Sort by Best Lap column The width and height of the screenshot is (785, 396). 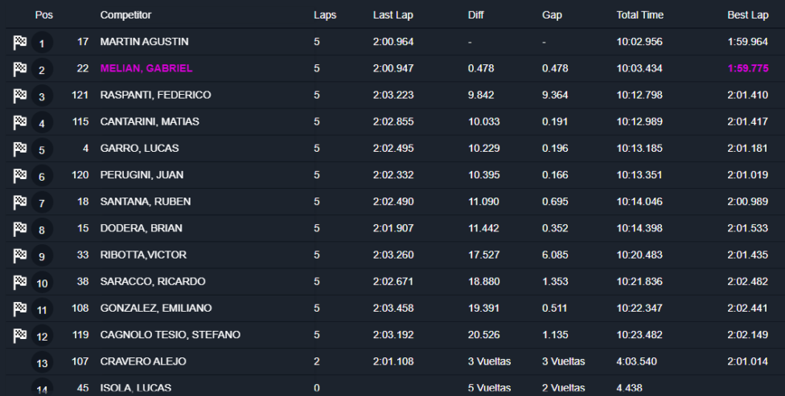[x=748, y=15]
